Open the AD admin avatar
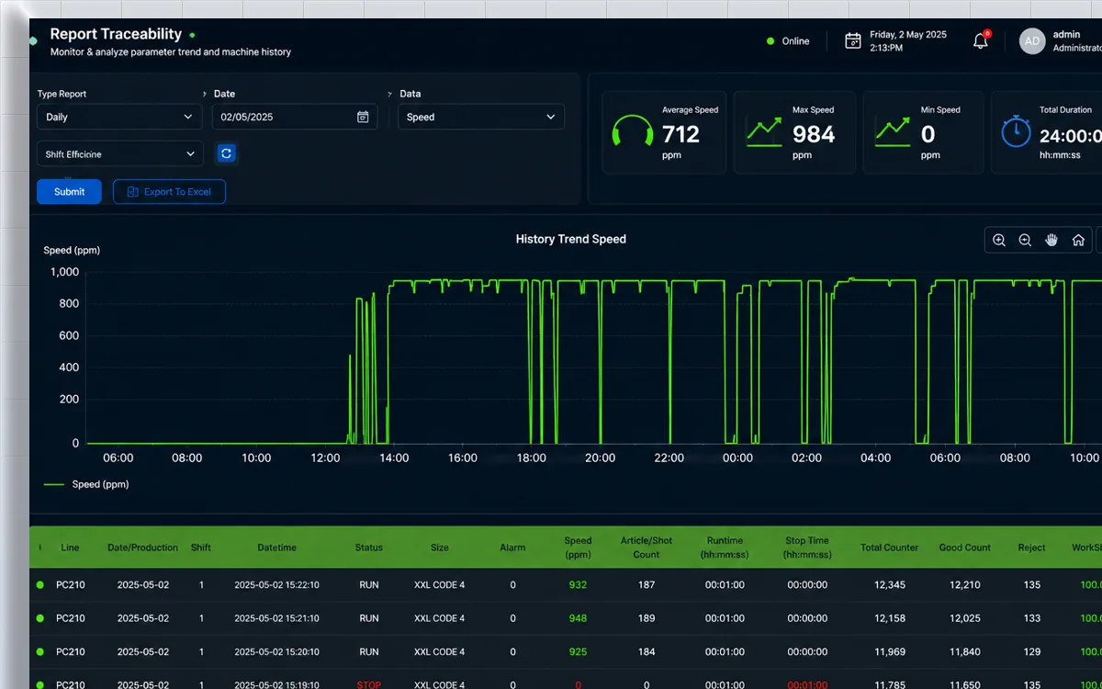The image size is (1102, 689). pyautogui.click(x=1032, y=41)
